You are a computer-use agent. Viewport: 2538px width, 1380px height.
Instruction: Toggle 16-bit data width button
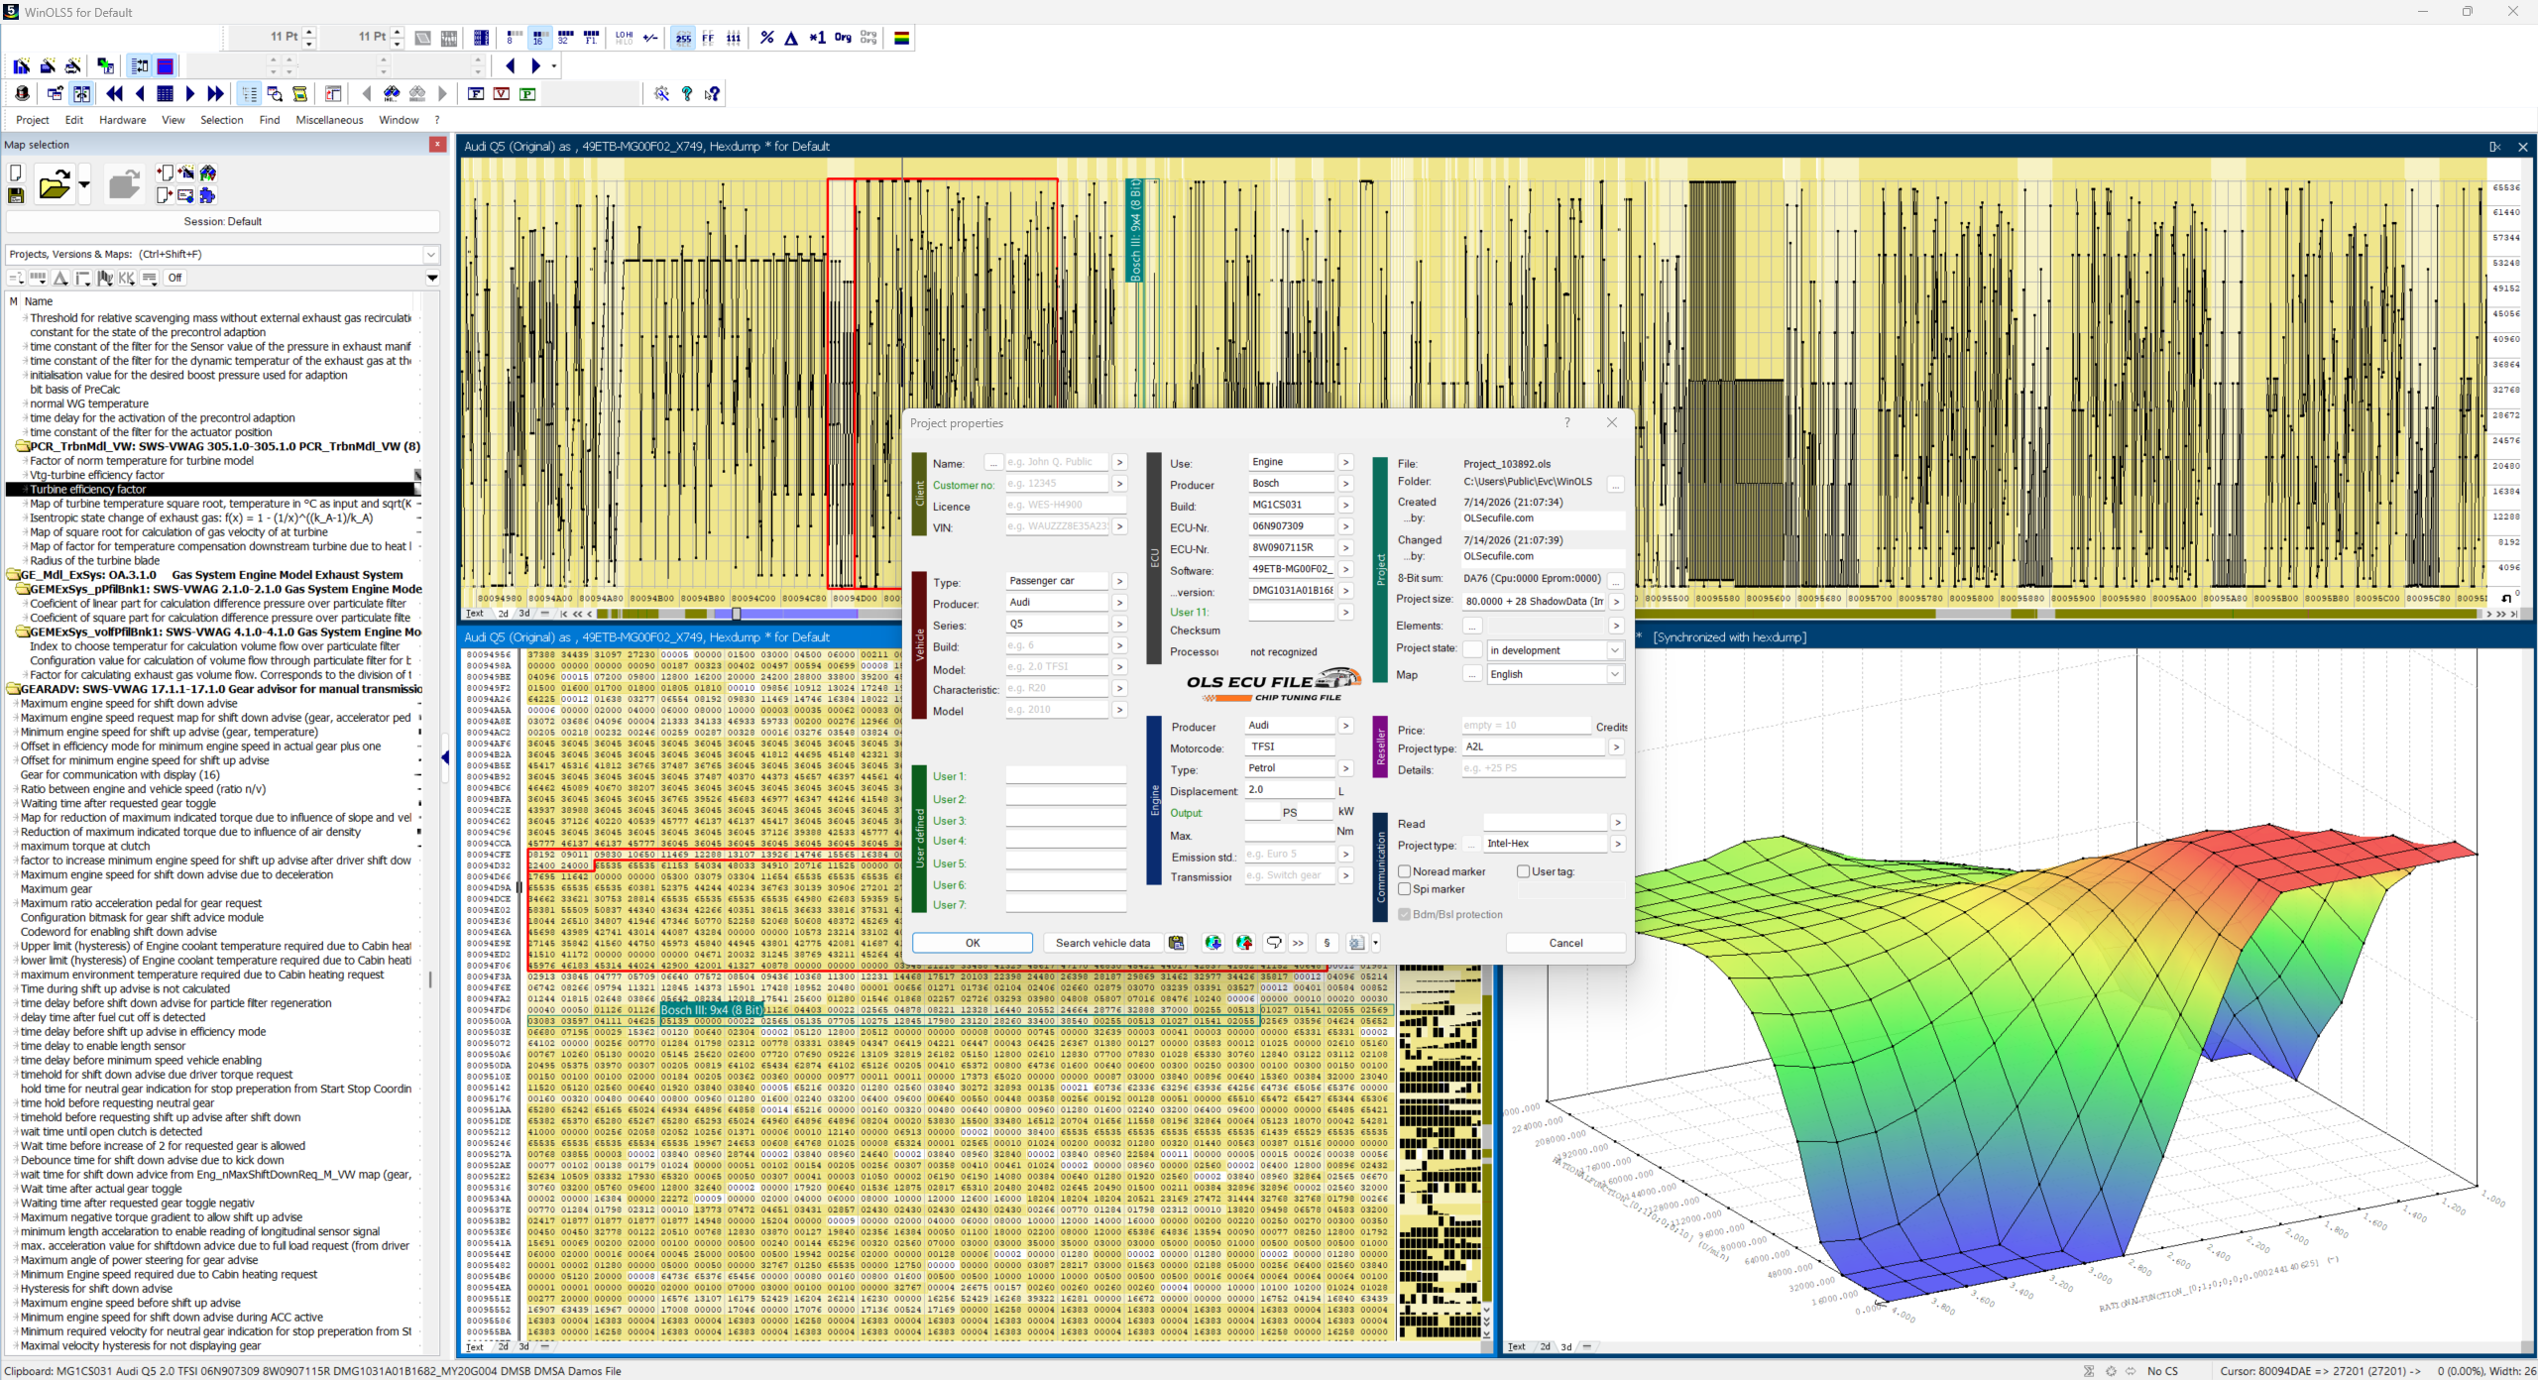[538, 38]
